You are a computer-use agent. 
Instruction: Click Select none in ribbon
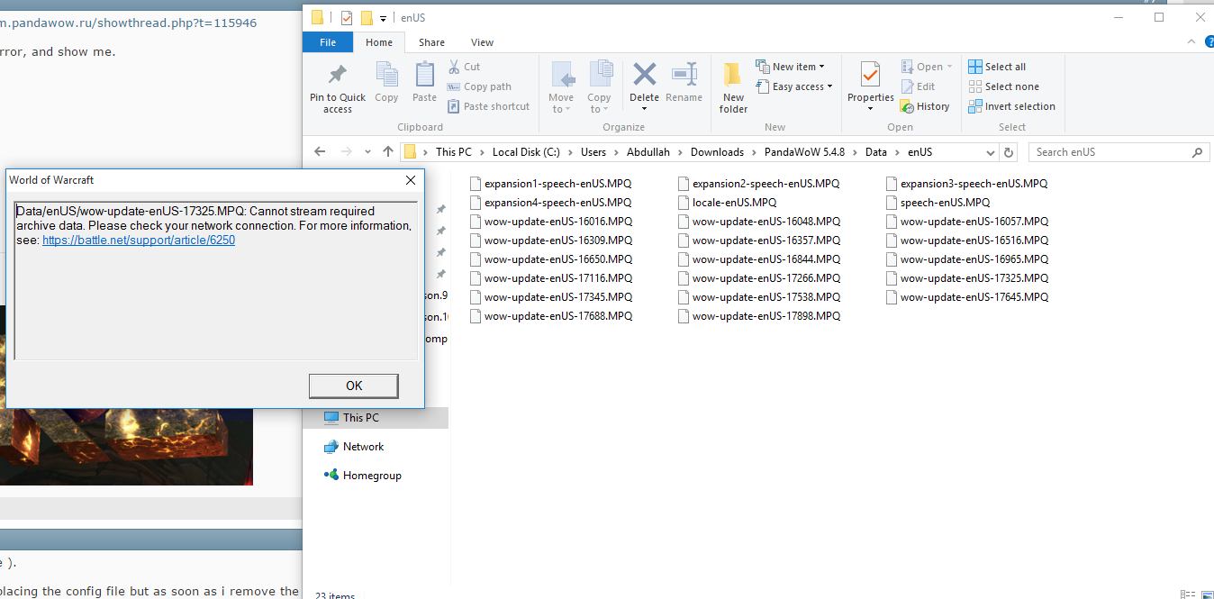point(1003,86)
